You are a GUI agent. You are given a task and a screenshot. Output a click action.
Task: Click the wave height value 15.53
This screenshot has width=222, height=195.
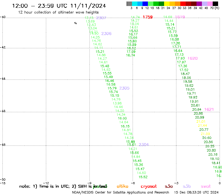(134, 31)
